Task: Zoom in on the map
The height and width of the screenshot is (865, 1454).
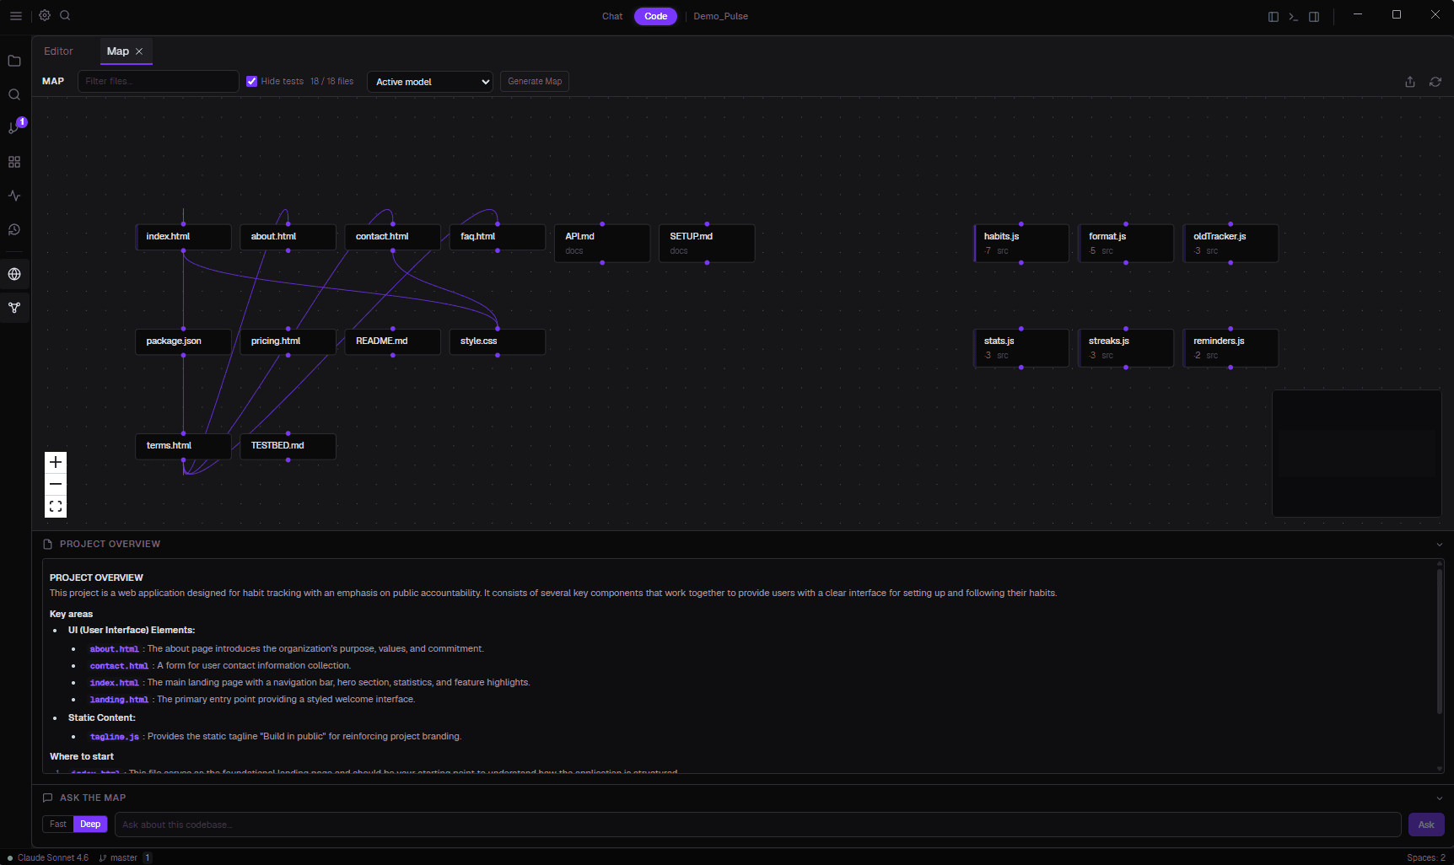Action: click(x=56, y=462)
